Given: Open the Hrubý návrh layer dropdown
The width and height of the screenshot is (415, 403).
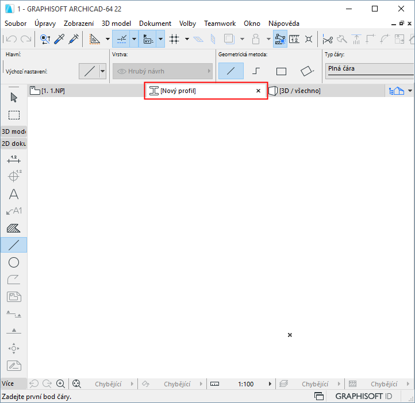Looking at the screenshot, I should (x=163, y=71).
